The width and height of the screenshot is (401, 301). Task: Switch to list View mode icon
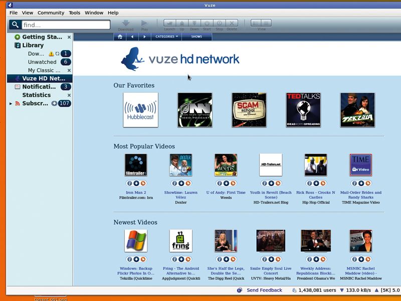(x=256, y=23)
